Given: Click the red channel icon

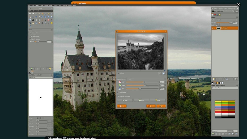Looking at the screenshot, I should point(120,82).
